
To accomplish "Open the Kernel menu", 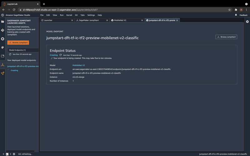I will point(69,15).
